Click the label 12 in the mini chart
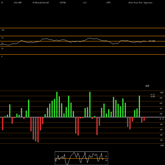Viewport: 165px width, 165px height. click(x=106, y=160)
